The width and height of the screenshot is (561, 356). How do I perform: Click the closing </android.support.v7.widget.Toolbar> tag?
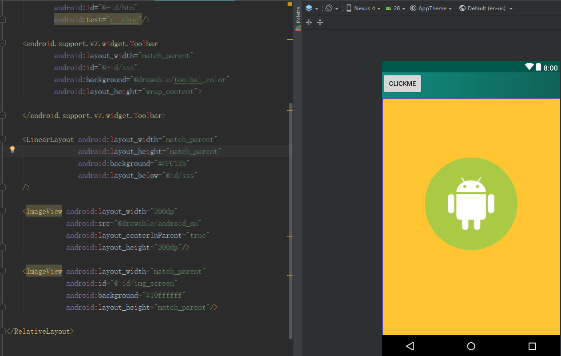pos(94,115)
